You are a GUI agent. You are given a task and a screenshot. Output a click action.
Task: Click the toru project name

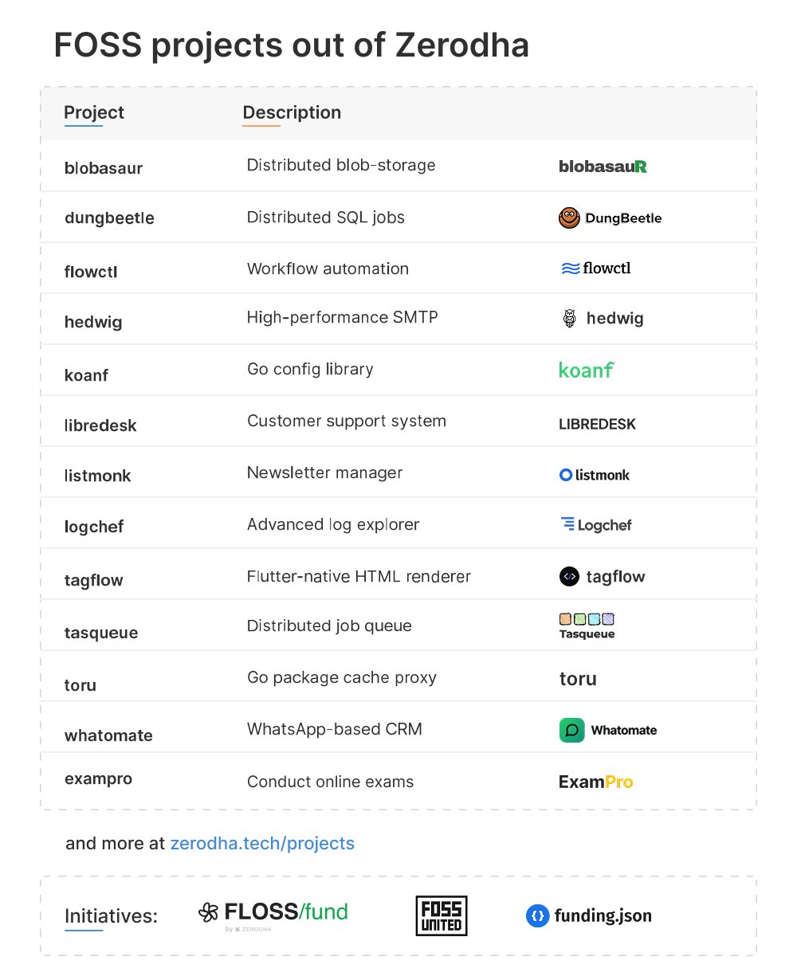pos(80,685)
